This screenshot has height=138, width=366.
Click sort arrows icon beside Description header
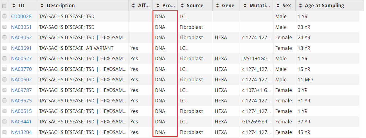[x=42, y=6]
